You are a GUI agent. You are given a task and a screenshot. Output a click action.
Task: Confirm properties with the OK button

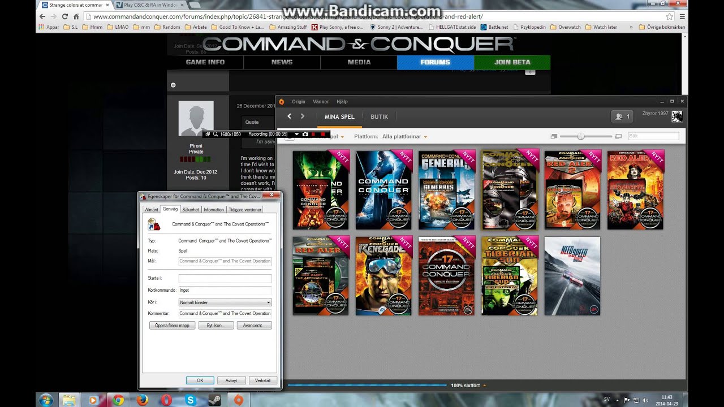click(x=200, y=380)
